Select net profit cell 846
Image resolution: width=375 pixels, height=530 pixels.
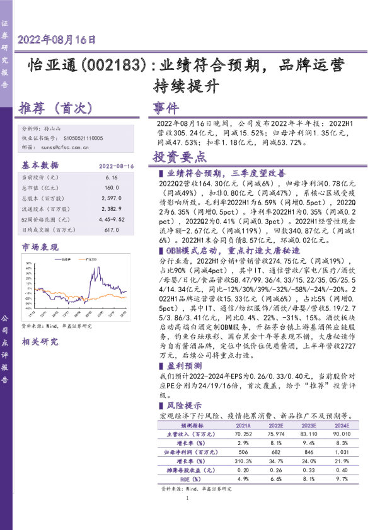pyautogui.click(x=309, y=452)
